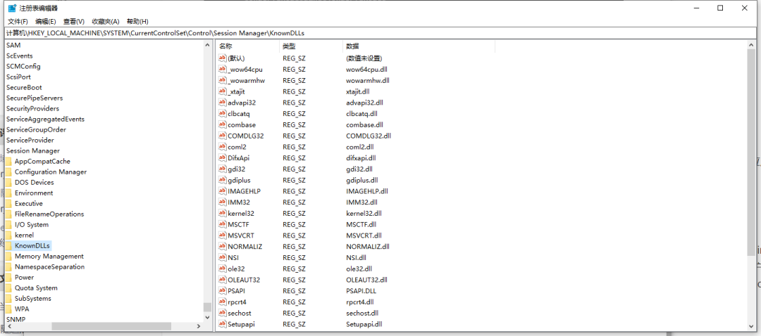The height and width of the screenshot is (336, 761).
Task: Select the DOS Devices key
Action: pyautogui.click(x=34, y=183)
